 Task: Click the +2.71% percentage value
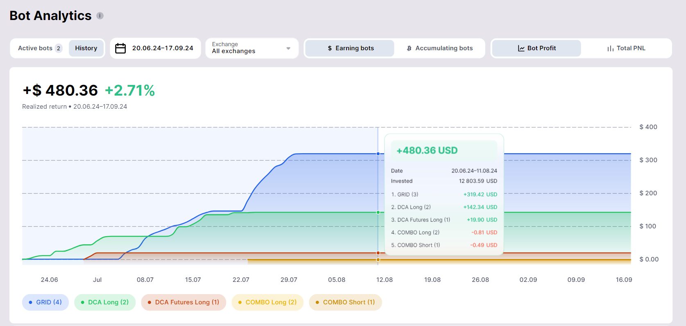[130, 90]
